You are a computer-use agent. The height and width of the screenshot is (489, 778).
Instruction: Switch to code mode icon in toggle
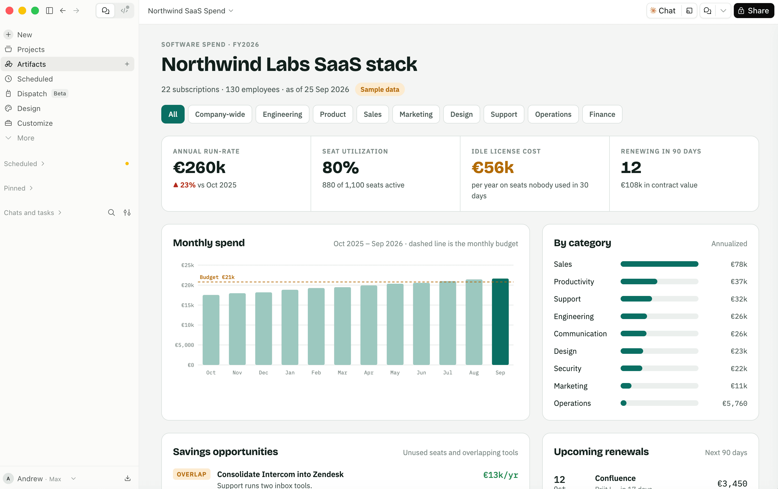coord(124,11)
